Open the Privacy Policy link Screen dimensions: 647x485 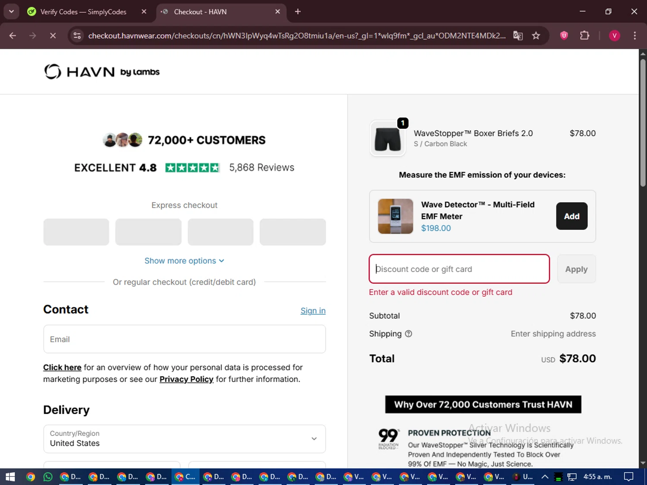(x=186, y=379)
